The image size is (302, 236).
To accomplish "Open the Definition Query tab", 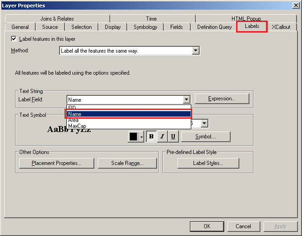I will pos(214,27).
